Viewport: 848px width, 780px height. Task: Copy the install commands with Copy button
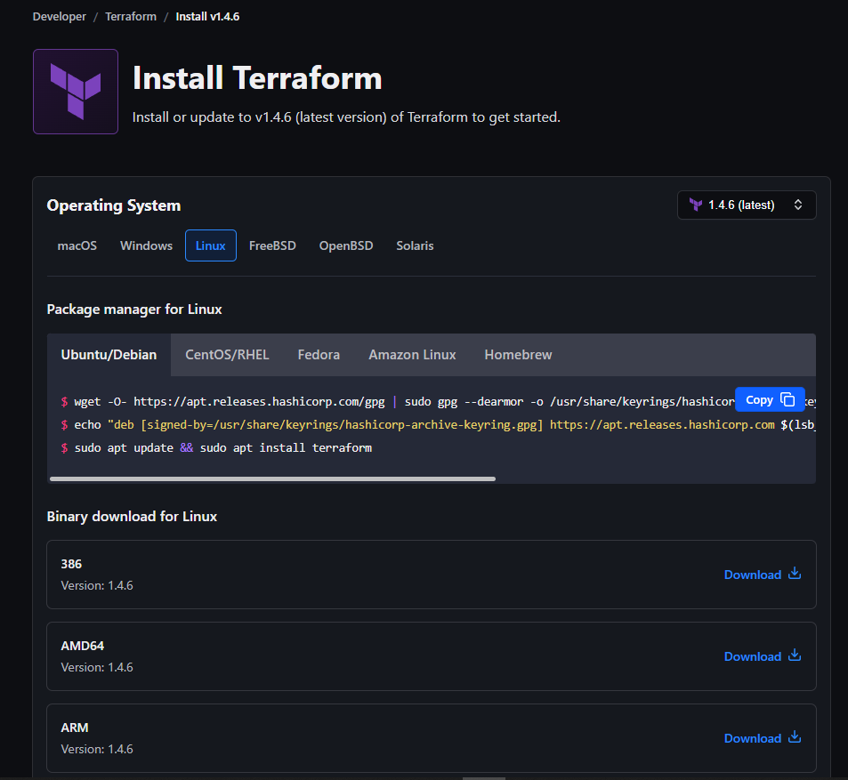[x=770, y=399]
